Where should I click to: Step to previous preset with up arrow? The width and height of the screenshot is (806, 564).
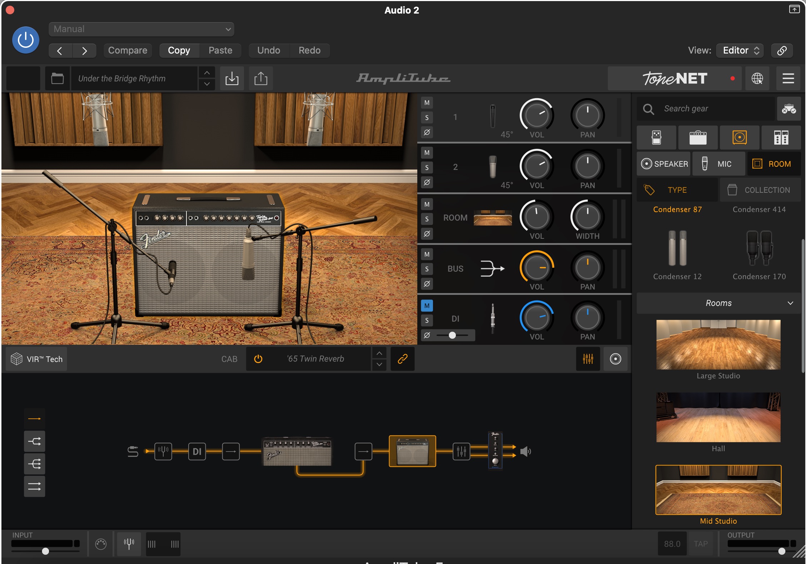click(207, 73)
